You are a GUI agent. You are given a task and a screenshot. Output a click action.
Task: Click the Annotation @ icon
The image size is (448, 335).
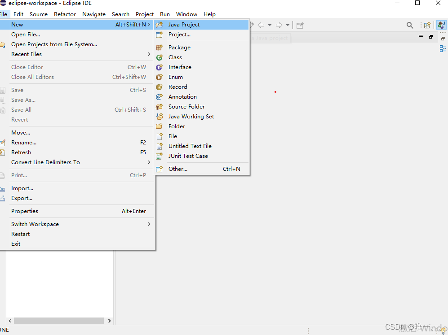[159, 97]
